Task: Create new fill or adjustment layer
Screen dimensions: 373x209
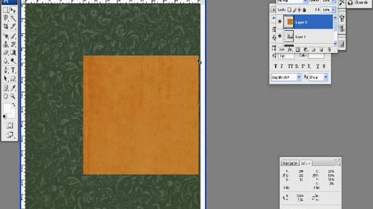Action: tap(305, 50)
